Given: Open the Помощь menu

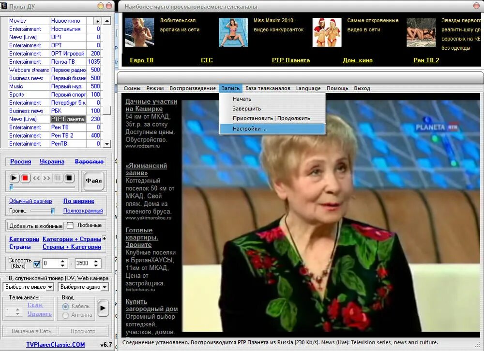Looking at the screenshot, I should [x=337, y=88].
